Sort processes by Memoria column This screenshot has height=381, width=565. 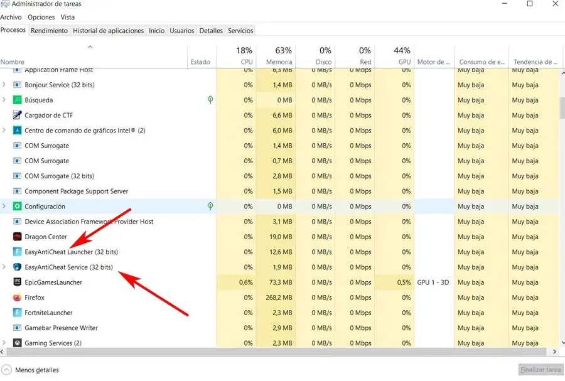pos(279,62)
